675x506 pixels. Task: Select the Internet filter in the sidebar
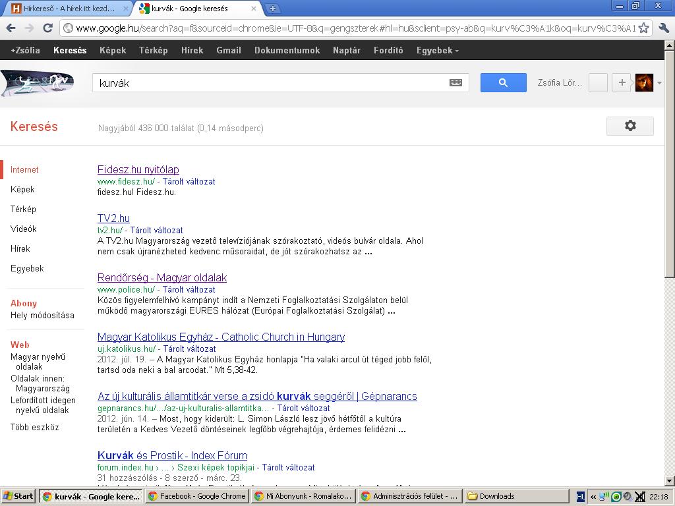pyautogui.click(x=24, y=169)
